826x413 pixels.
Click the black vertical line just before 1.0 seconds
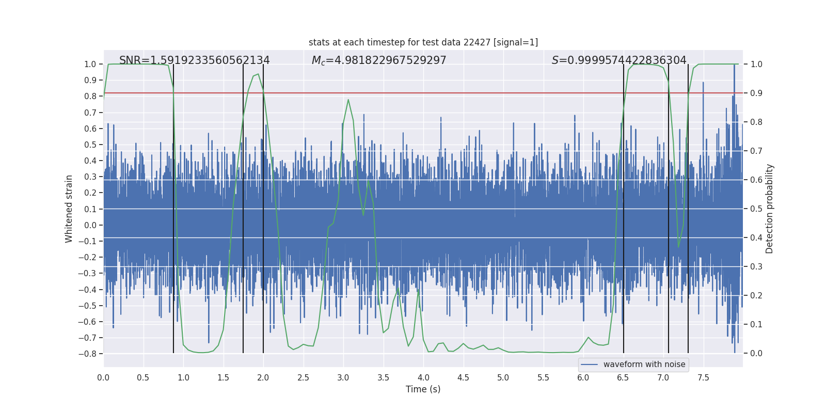[173, 209]
